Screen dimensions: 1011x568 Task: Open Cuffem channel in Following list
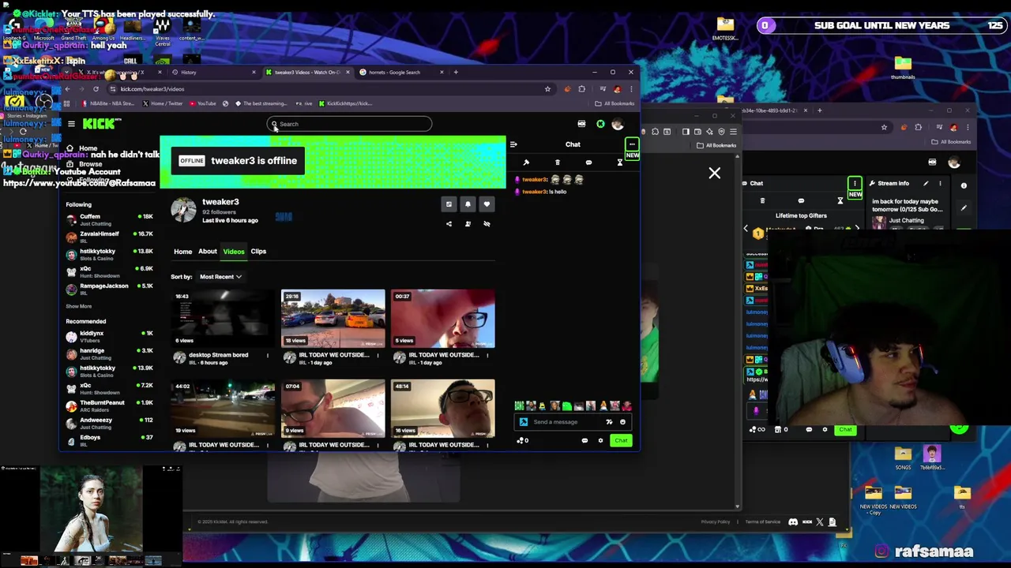point(109,219)
